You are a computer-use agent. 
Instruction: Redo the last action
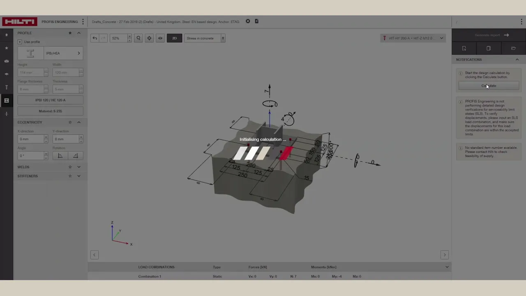(103, 38)
